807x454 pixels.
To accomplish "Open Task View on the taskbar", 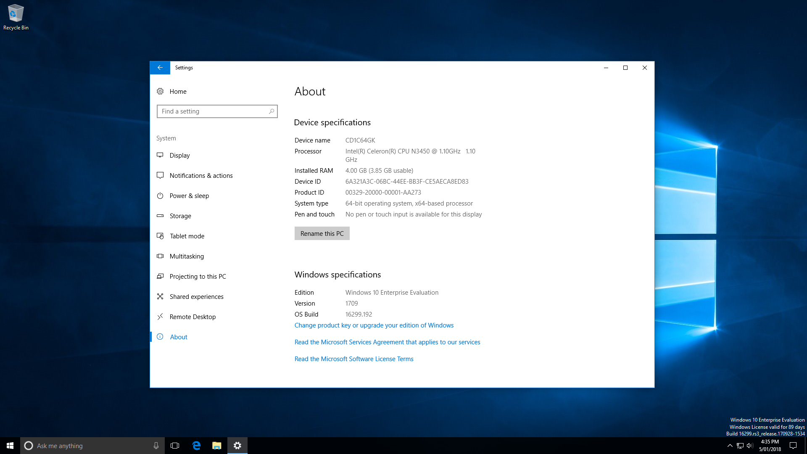I will [175, 446].
